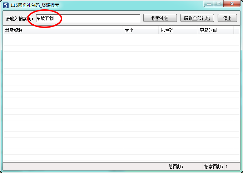Image resolution: width=243 pixels, height=173 pixels.
Task: Minimize the 115网盘礼包码 window
Action: tap(209, 4)
